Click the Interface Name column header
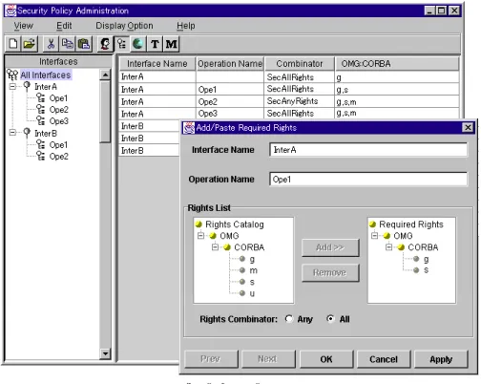The image size is (481, 384). [157, 64]
